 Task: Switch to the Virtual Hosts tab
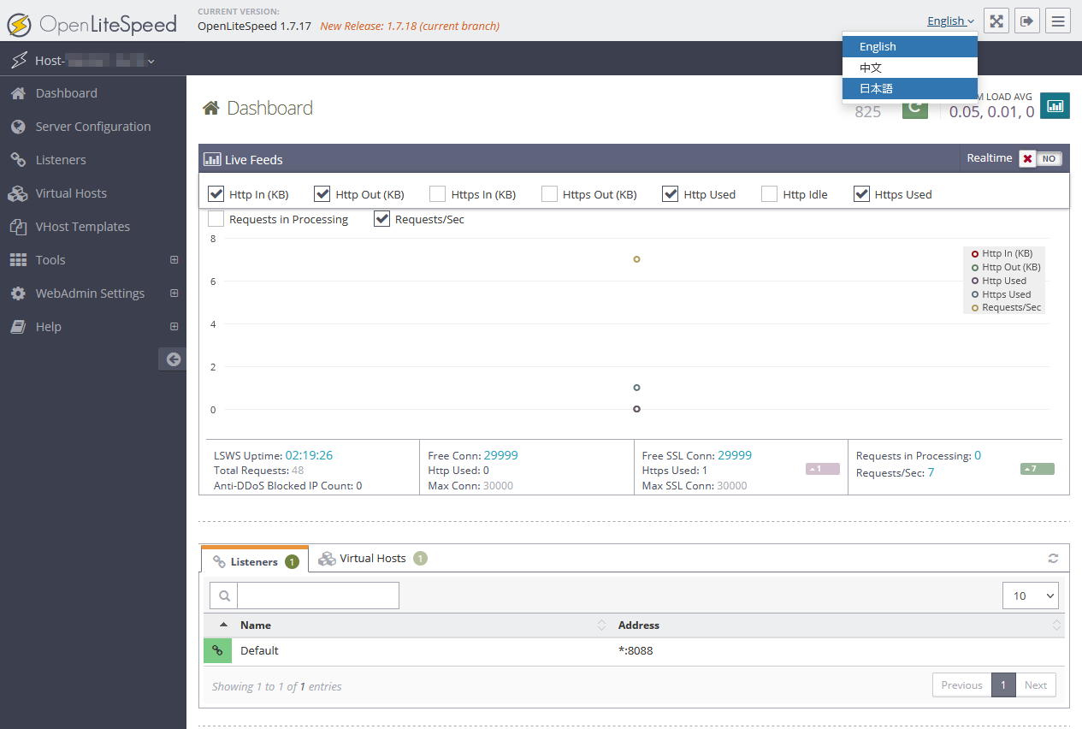point(372,559)
